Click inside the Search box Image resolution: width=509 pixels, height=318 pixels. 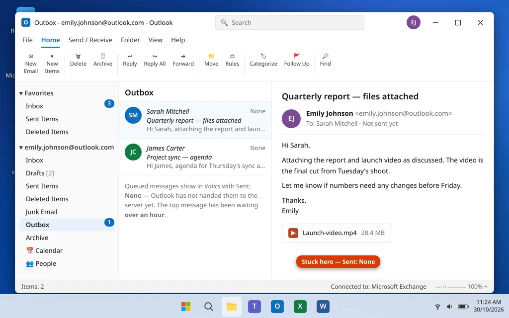290,23
